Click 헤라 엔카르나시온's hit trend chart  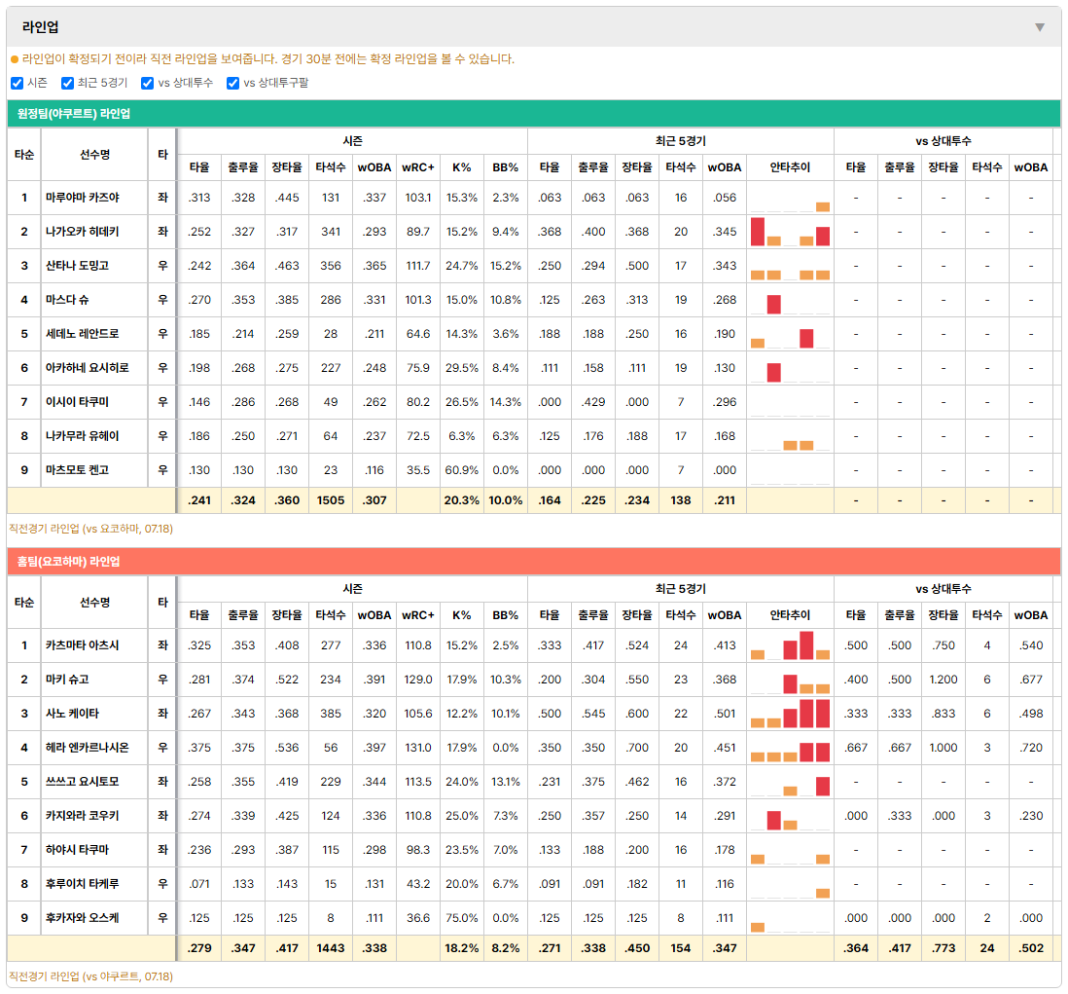tap(790, 748)
